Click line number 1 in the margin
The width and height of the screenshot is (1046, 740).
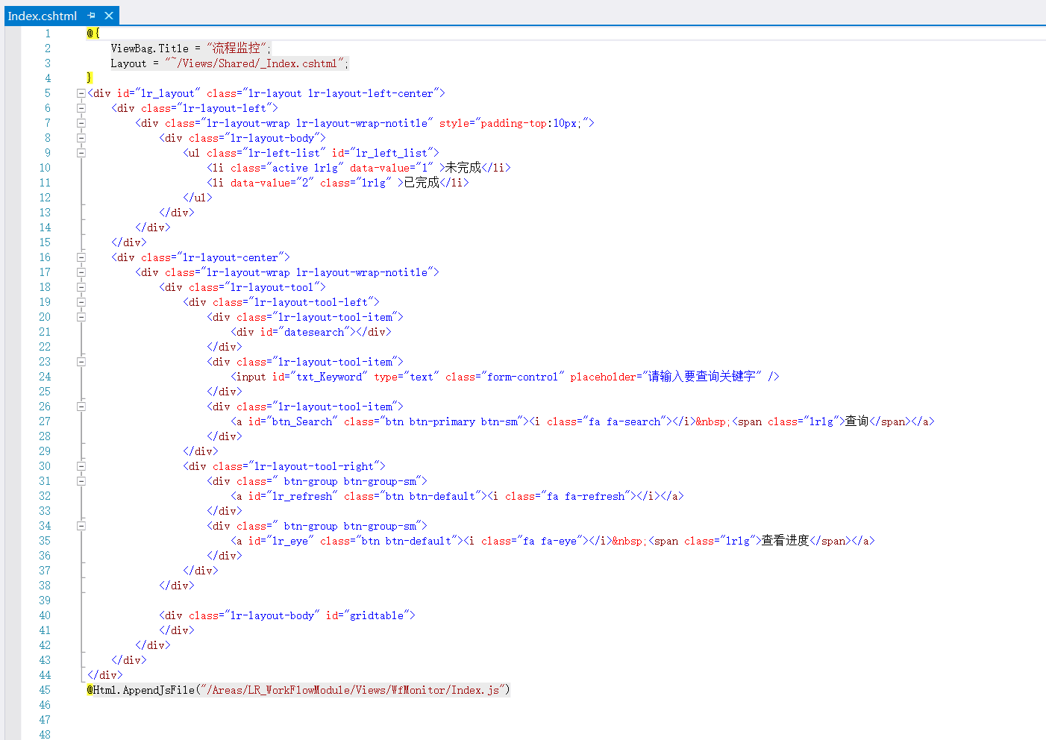pyautogui.click(x=48, y=34)
